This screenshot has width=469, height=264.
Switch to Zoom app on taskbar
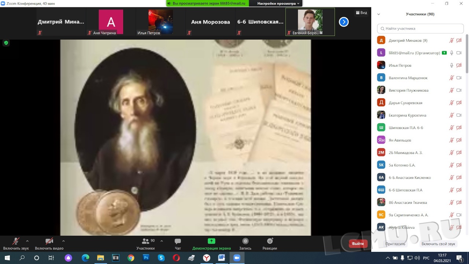point(237,258)
